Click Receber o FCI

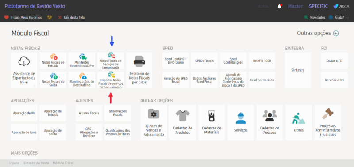pos(335,80)
